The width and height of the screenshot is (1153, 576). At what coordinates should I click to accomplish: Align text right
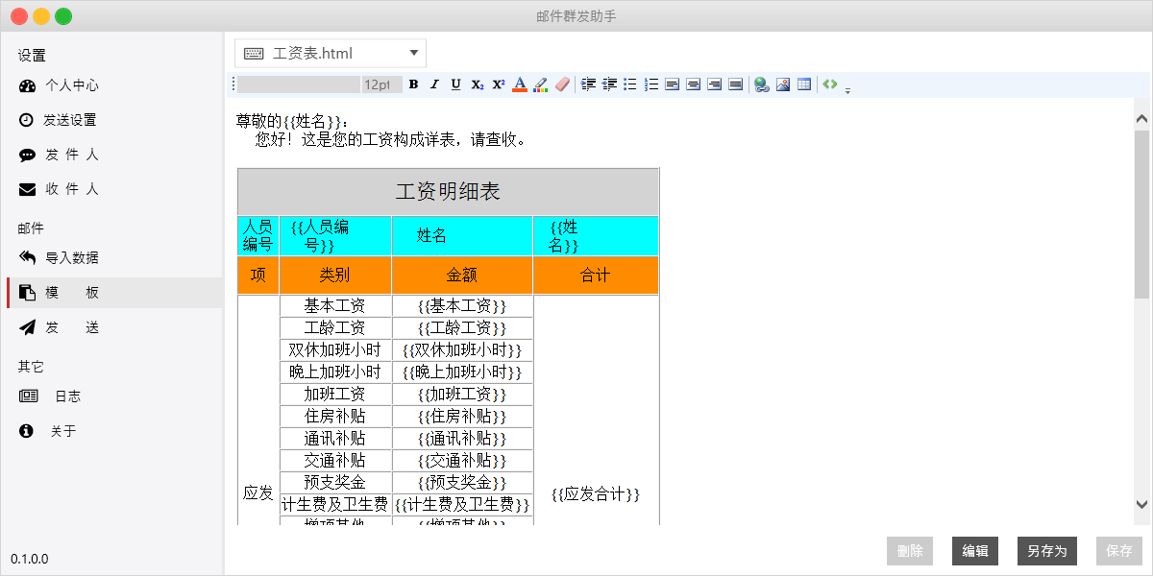[x=715, y=84]
